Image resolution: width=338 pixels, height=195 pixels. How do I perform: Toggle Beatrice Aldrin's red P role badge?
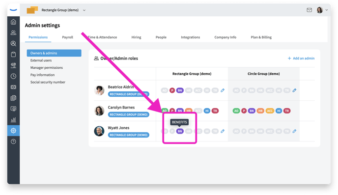click(x=172, y=90)
